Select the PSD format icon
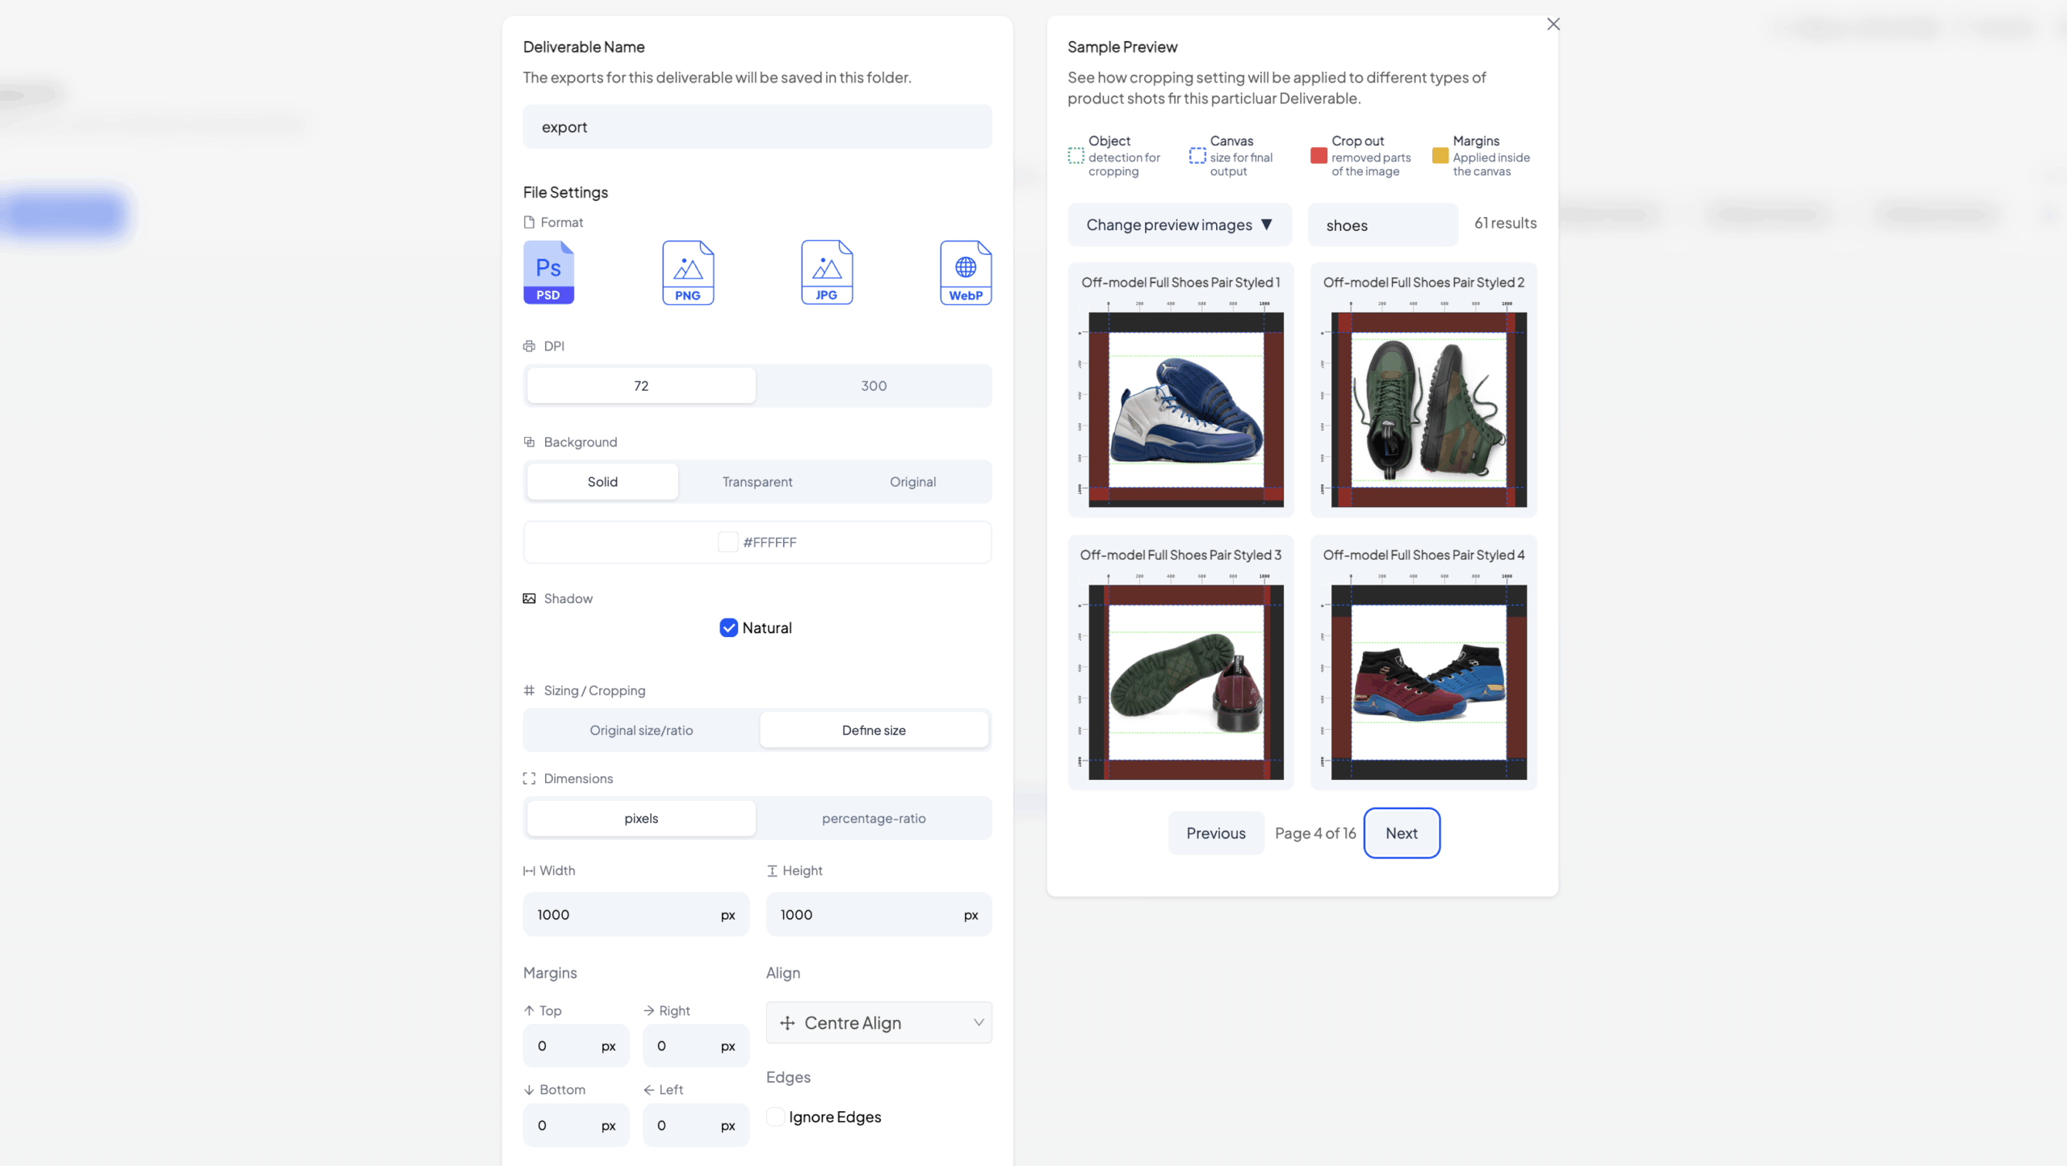The width and height of the screenshot is (2067, 1166). click(548, 272)
